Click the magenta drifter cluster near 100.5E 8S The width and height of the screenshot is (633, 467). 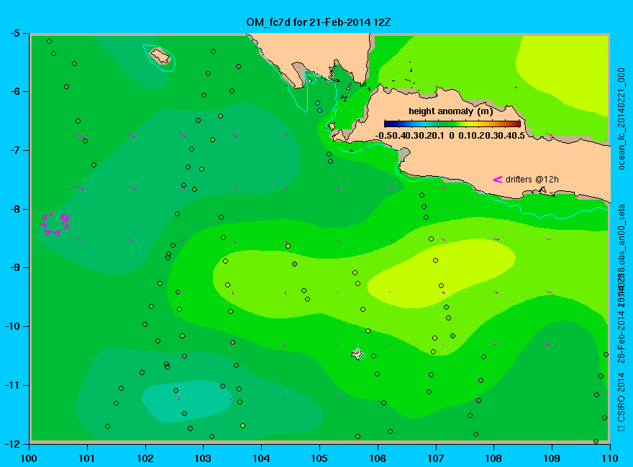click(x=55, y=224)
